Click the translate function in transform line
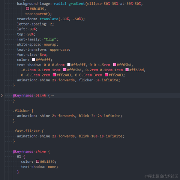The height and width of the screenshot is (180, 180). pos(49,19)
